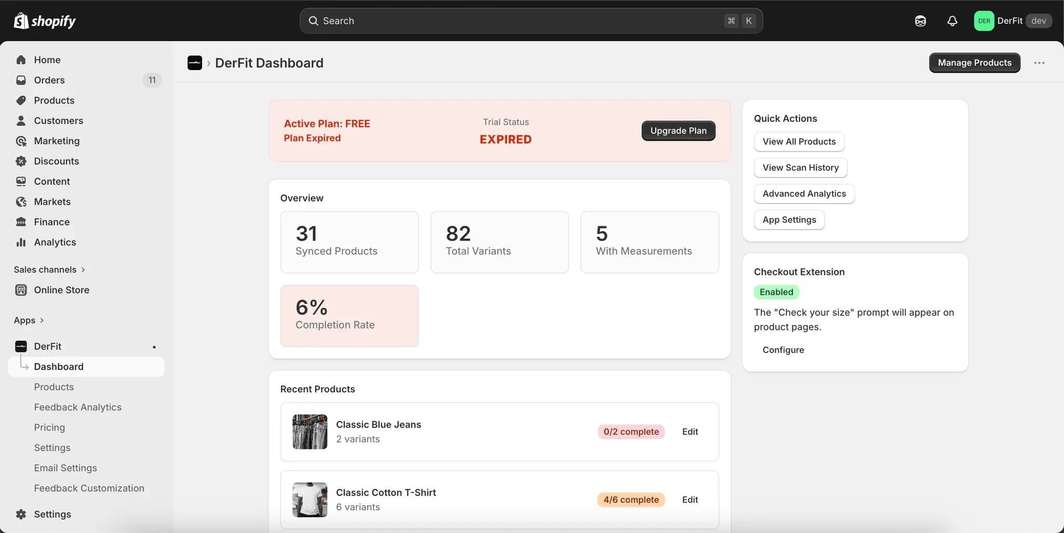1064x533 pixels.
Task: Click the Finance bank icon
Action: [21, 222]
